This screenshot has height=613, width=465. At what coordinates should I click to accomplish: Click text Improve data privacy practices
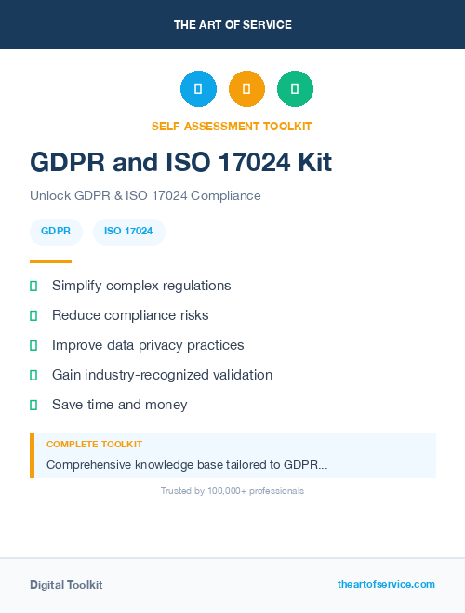coord(148,345)
